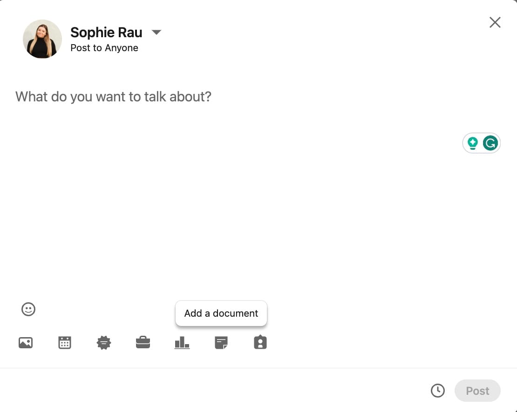Image resolution: width=517 pixels, height=412 pixels.
Task: Click the Grammarly assistant icon
Action: [x=490, y=143]
